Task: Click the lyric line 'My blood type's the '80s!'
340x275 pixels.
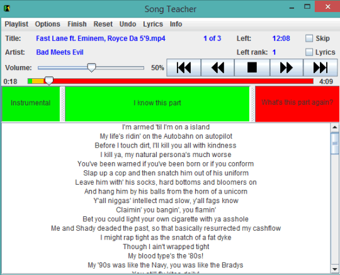Action: pos(166,256)
